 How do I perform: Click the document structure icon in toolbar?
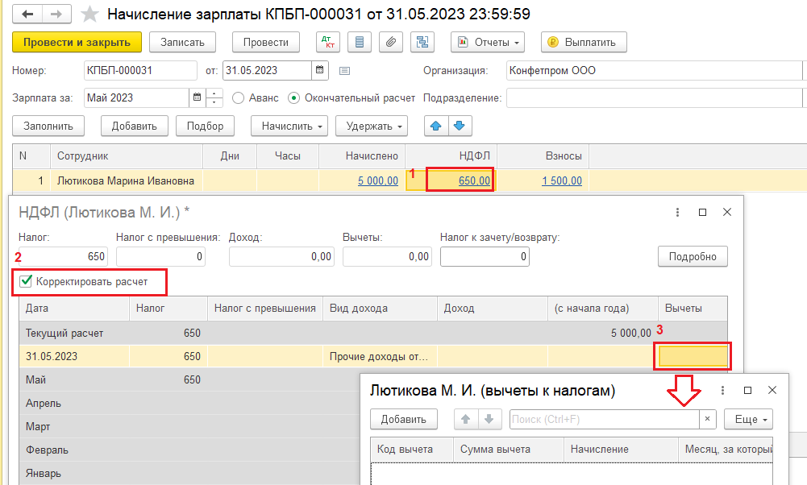tap(422, 42)
